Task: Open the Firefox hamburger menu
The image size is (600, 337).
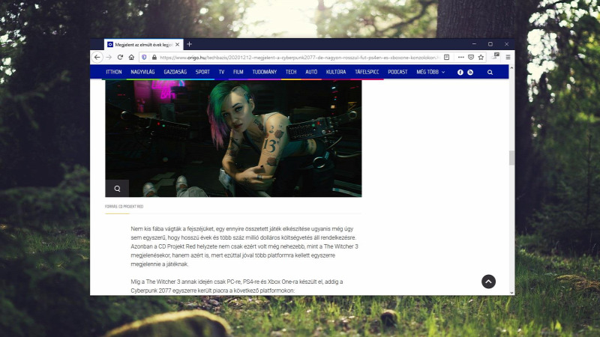Action: 508,58
